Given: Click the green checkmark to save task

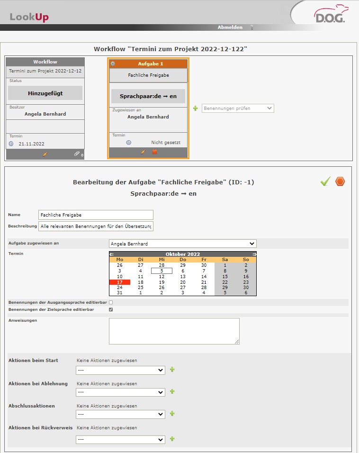Looking at the screenshot, I should click(x=325, y=181).
